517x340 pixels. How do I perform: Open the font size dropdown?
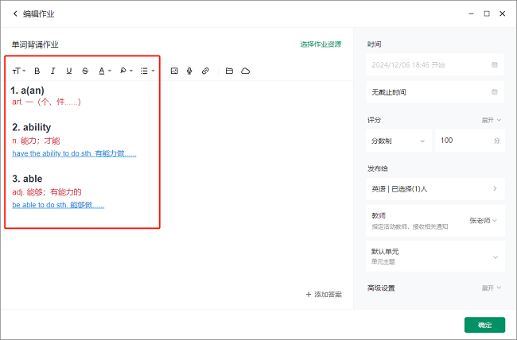tap(19, 71)
